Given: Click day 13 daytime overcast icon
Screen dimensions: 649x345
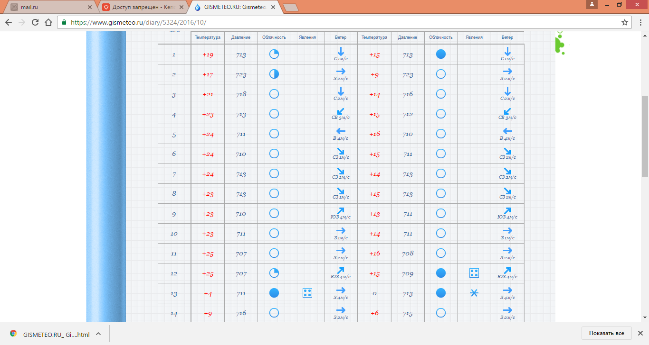Looking at the screenshot, I should pyautogui.click(x=274, y=293).
